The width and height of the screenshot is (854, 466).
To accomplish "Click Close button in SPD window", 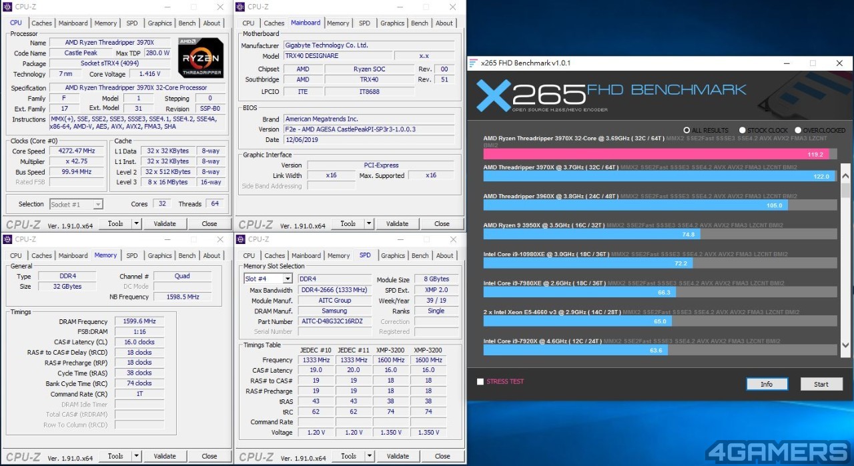I will pyautogui.click(x=442, y=457).
